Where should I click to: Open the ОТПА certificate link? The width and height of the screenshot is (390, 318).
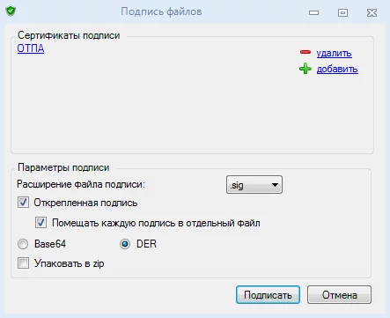pos(31,48)
